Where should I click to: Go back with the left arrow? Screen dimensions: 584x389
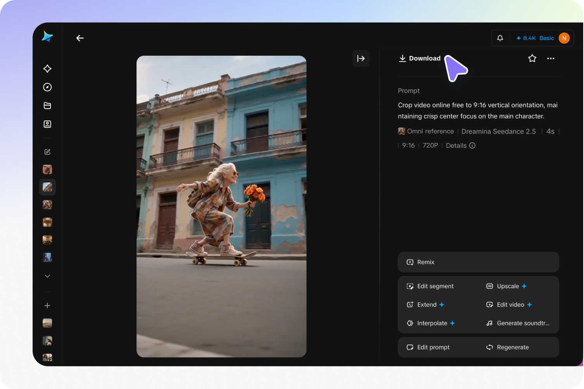[x=80, y=38]
